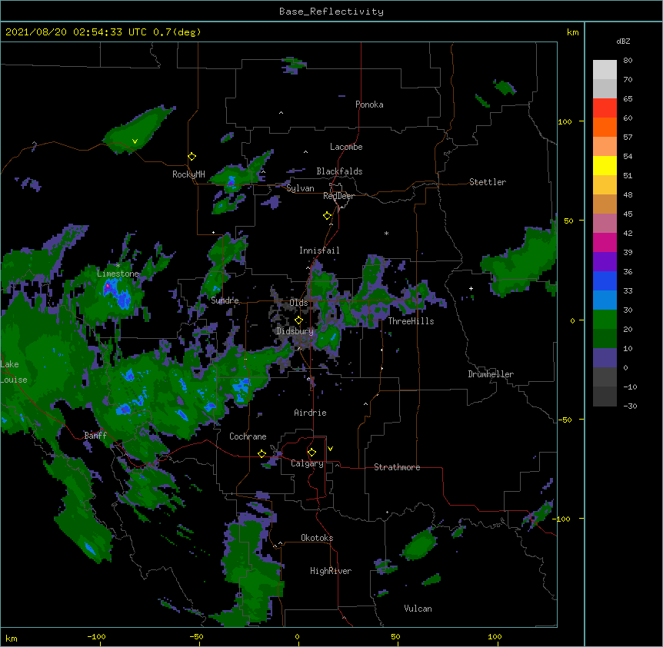Click the Strathmore label
663x647 pixels.
coord(397,467)
